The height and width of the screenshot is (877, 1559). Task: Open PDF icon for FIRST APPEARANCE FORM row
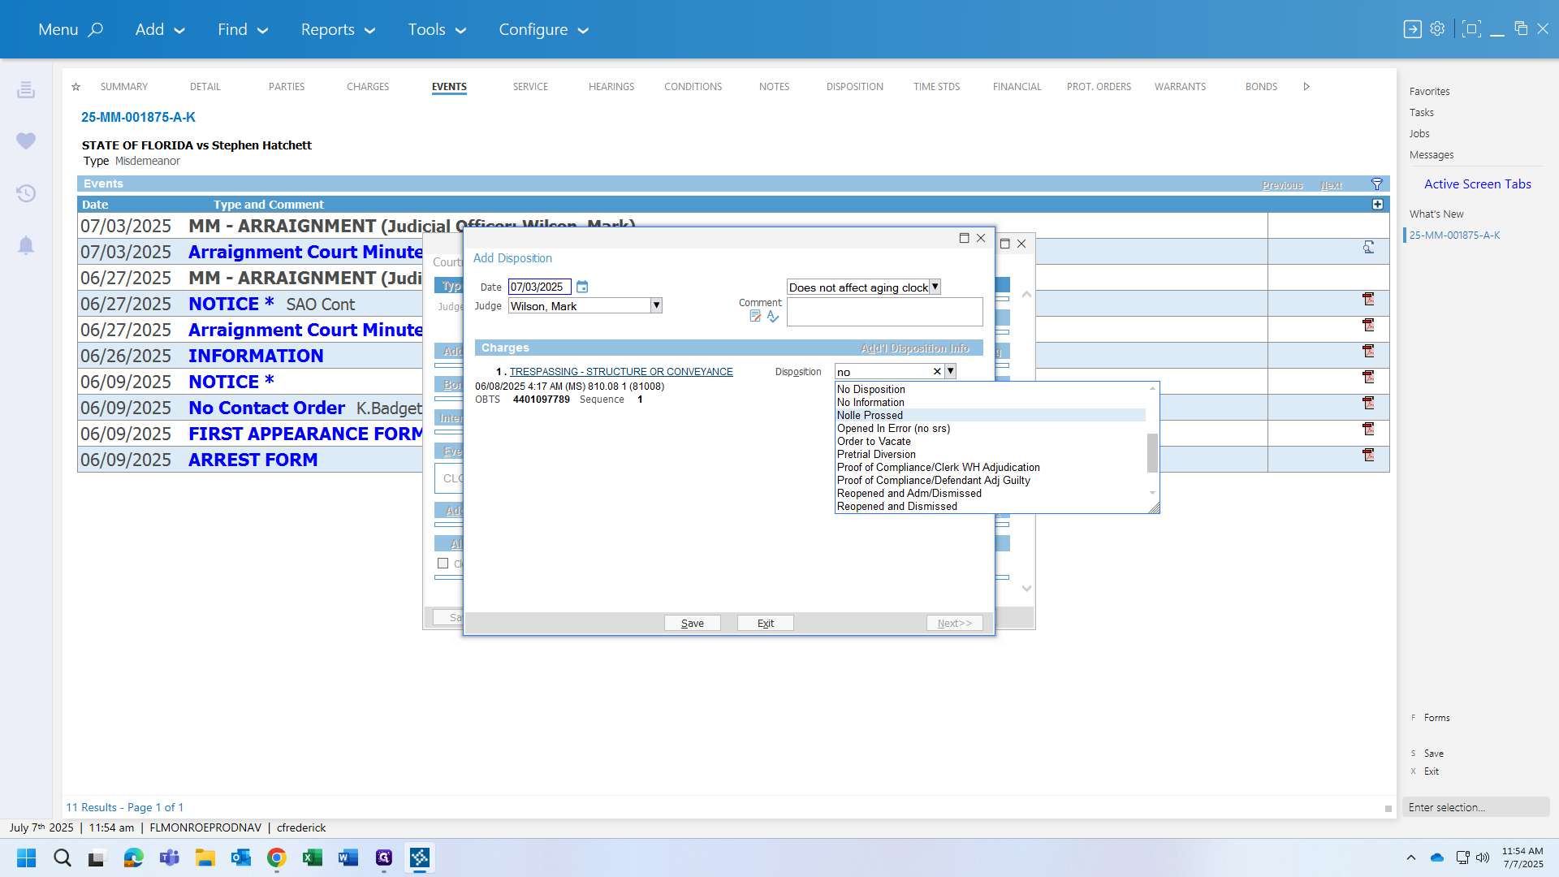coord(1368,430)
